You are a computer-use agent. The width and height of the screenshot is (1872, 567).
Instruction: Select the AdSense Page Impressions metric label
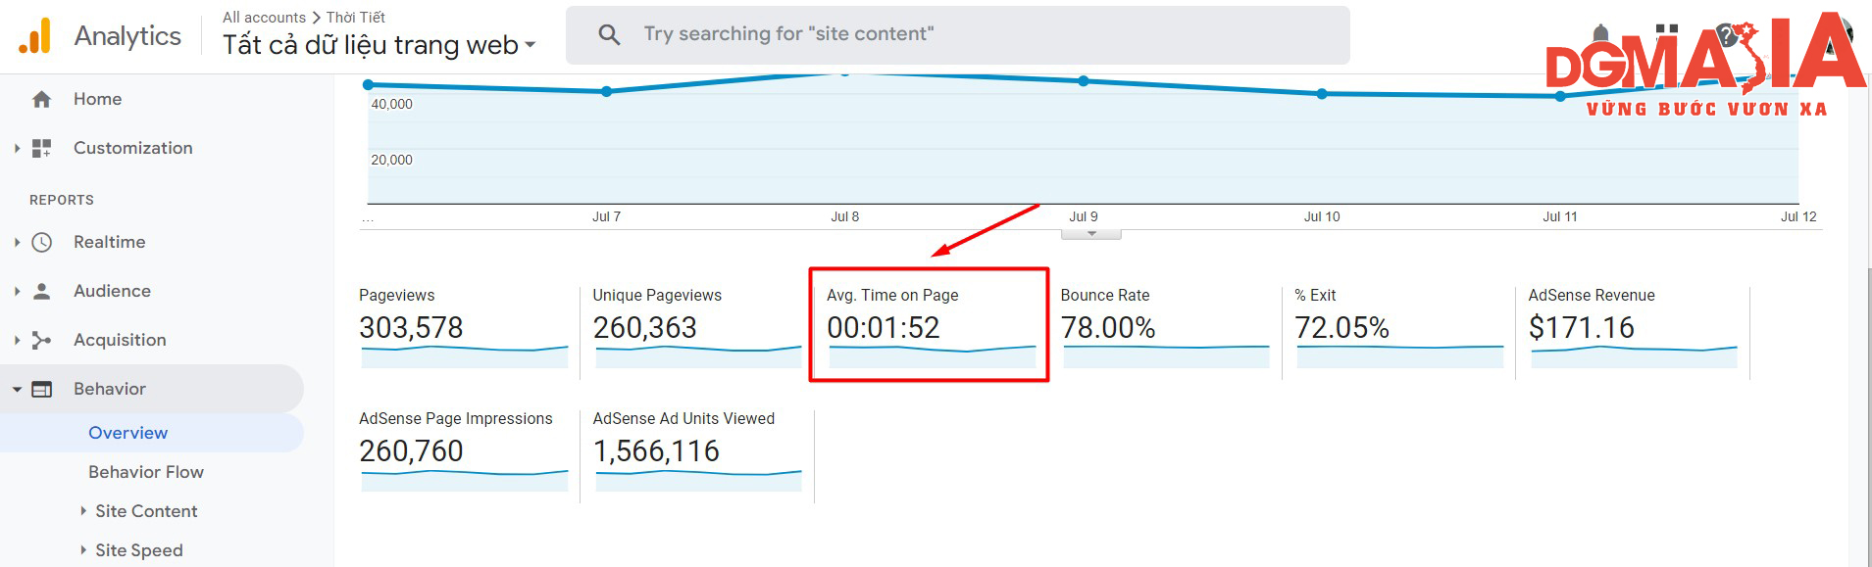(x=456, y=418)
